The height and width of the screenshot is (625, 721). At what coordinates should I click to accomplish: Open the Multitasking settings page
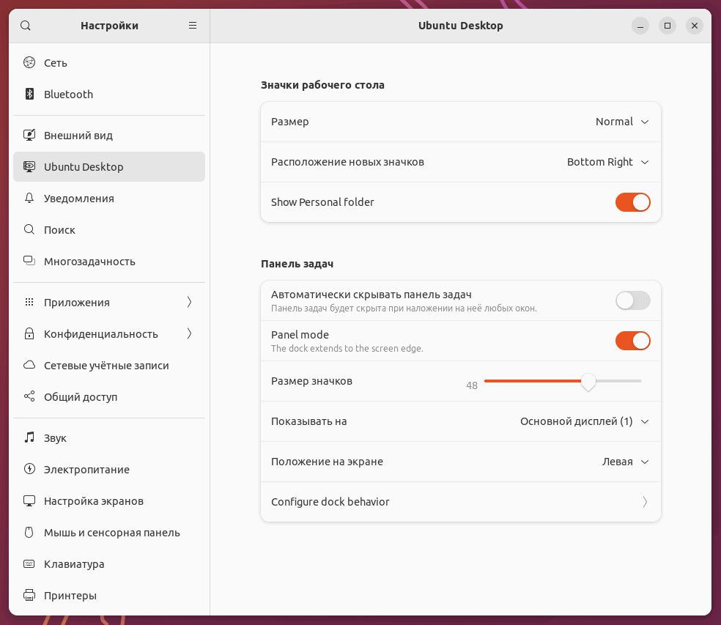click(89, 262)
